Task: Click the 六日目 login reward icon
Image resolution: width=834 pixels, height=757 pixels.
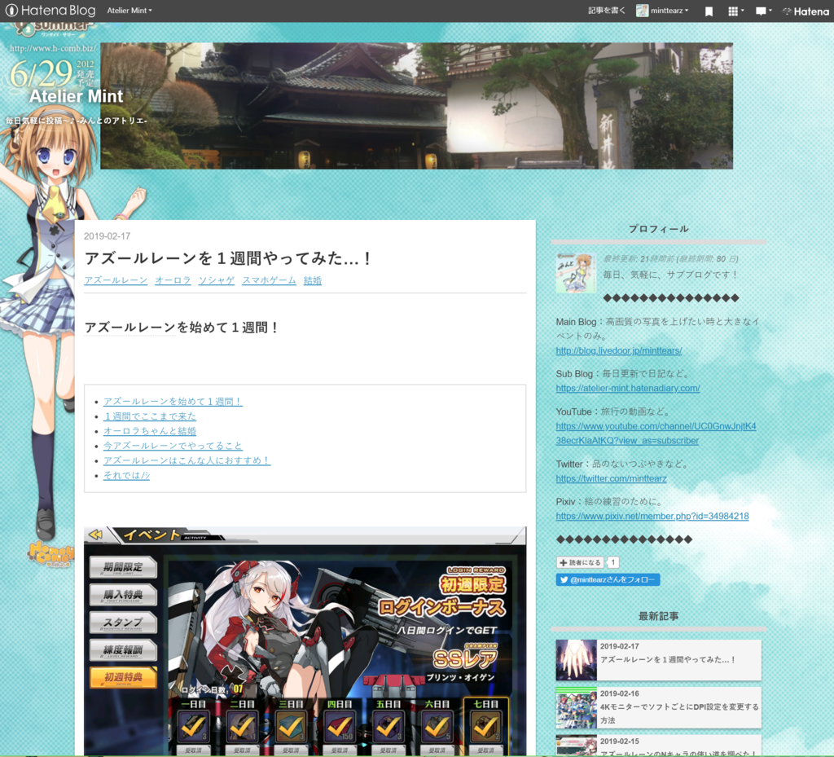Action: [437, 727]
